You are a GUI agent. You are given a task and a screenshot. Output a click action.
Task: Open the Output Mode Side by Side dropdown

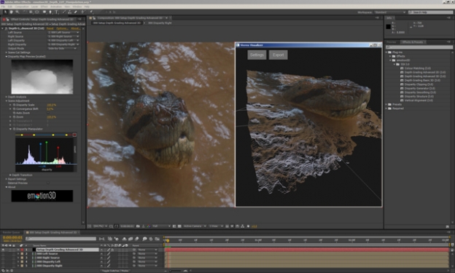62,48
